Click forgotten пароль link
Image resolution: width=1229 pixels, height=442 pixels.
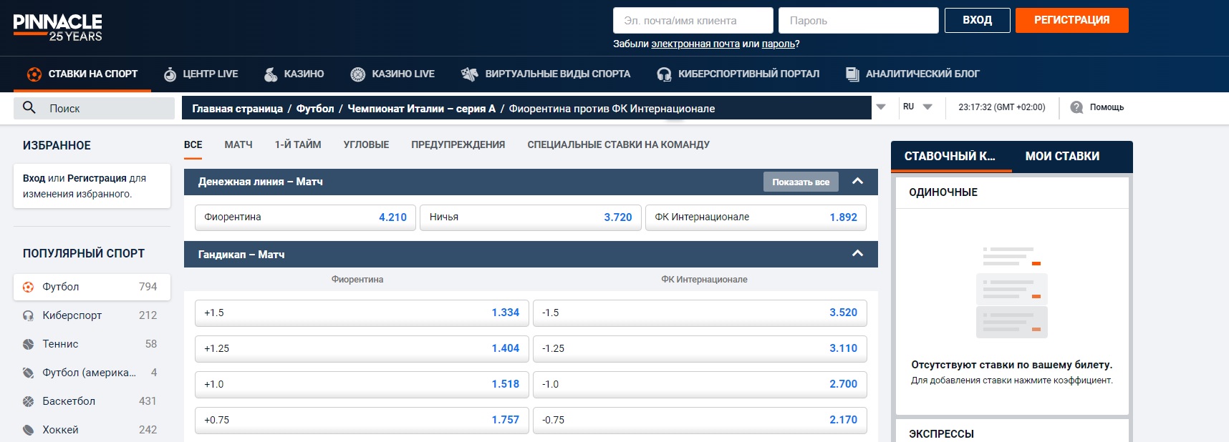point(779,44)
